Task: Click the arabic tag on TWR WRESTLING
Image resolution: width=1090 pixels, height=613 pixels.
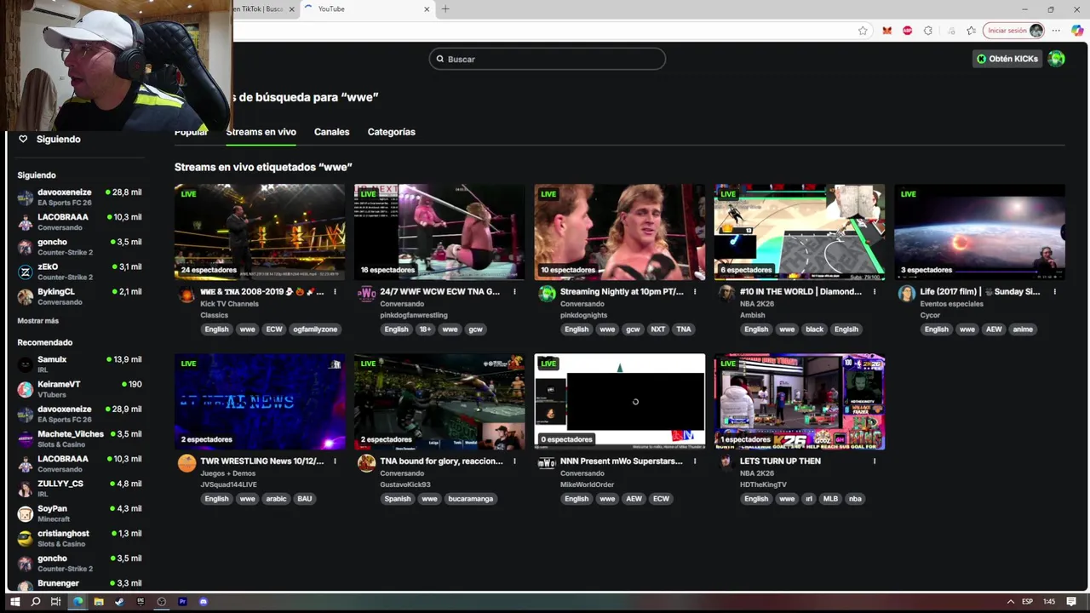Action: (276, 499)
